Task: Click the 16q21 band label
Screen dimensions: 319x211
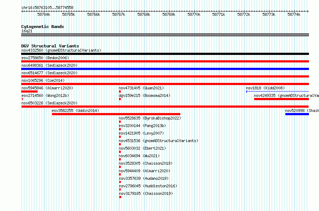Action: (27, 31)
